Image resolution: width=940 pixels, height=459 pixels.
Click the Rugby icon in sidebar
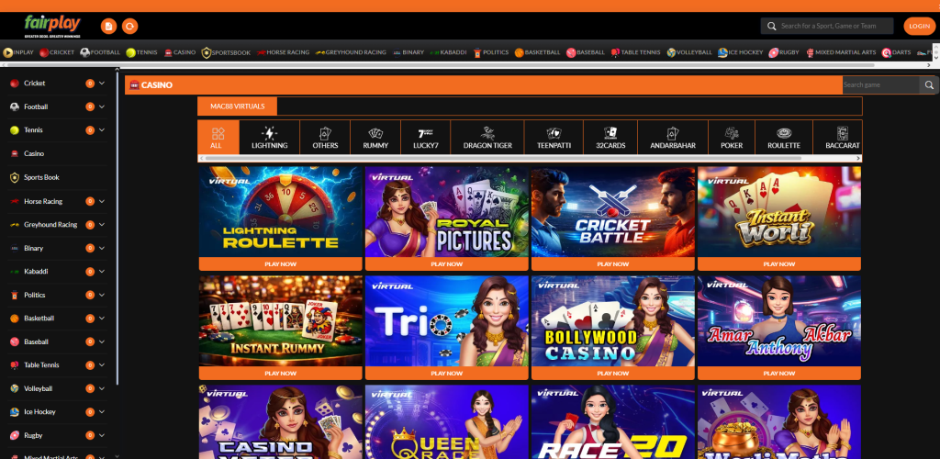tap(15, 435)
